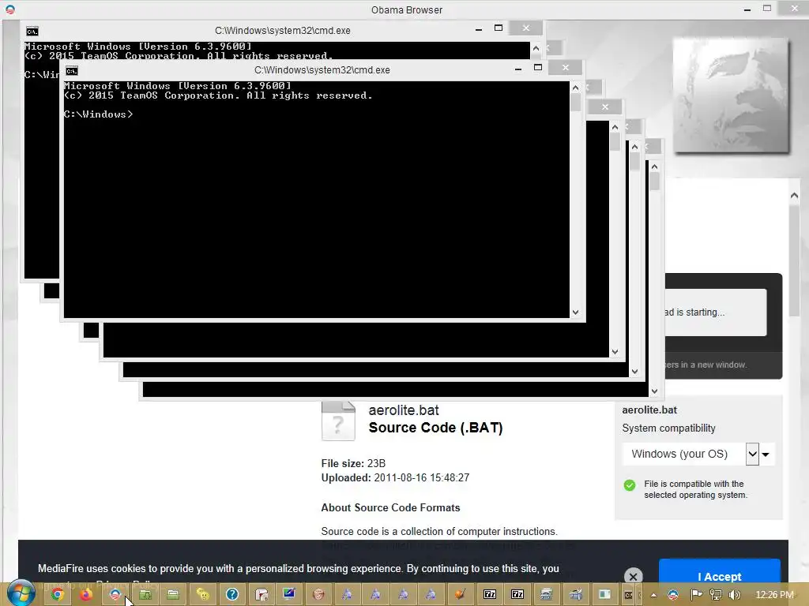Viewport: 809px width, 606px height.
Task: Open the blue question mark help icon
Action: tap(232, 595)
